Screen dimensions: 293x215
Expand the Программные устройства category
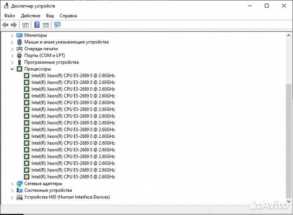click(x=12, y=62)
